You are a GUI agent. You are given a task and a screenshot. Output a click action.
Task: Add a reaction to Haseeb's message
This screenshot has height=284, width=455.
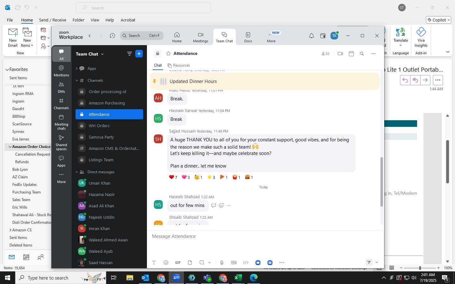coord(221,205)
